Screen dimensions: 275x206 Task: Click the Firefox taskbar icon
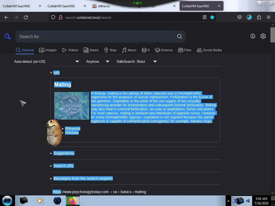pyautogui.click(x=73, y=201)
